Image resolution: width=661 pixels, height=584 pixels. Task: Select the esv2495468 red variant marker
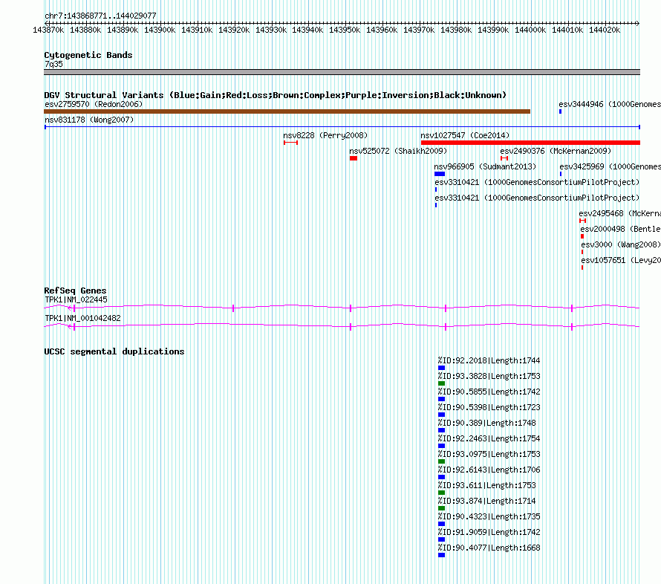tap(583, 221)
